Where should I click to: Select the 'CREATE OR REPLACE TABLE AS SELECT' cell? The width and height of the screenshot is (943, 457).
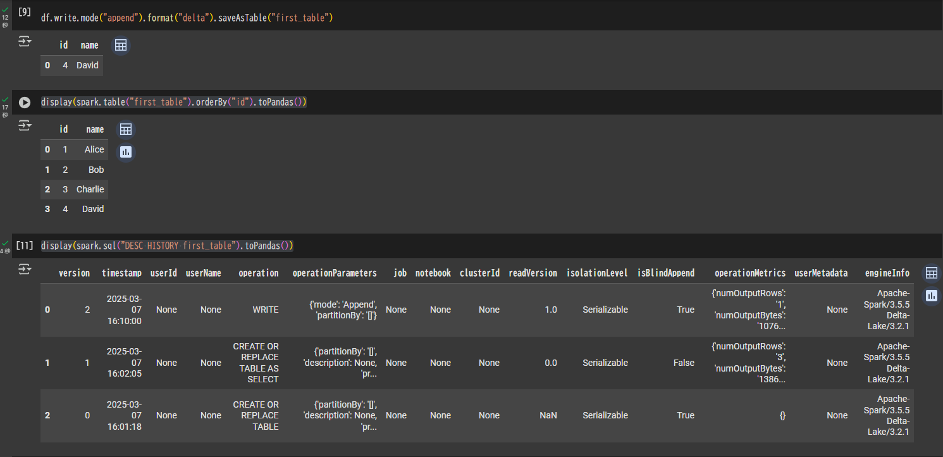256,363
